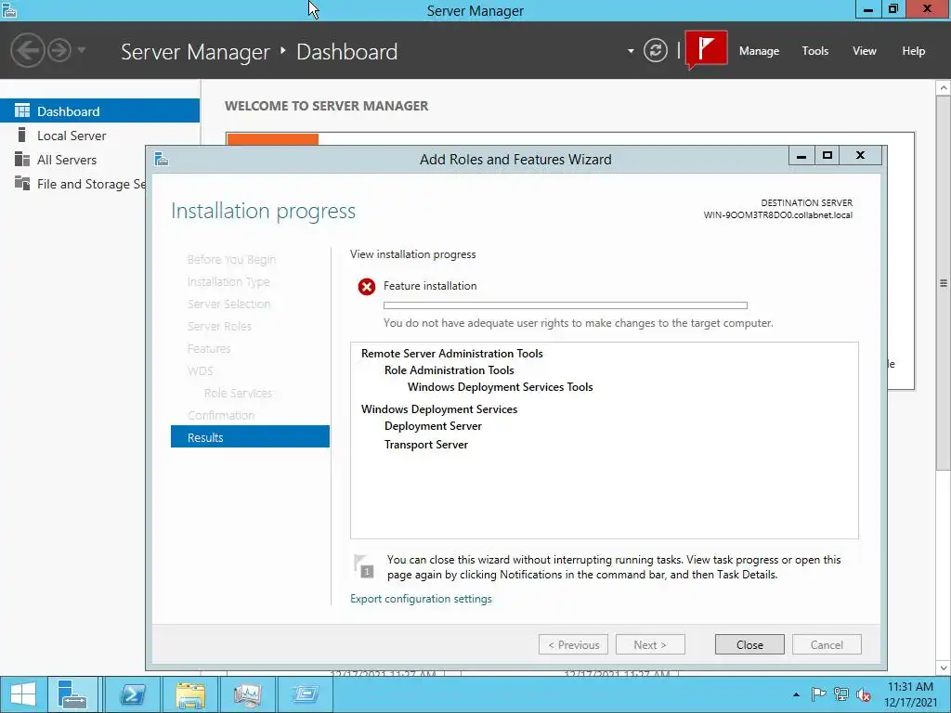The width and height of the screenshot is (951, 713).
Task: Click the wizard title bar icon
Action: (162, 159)
